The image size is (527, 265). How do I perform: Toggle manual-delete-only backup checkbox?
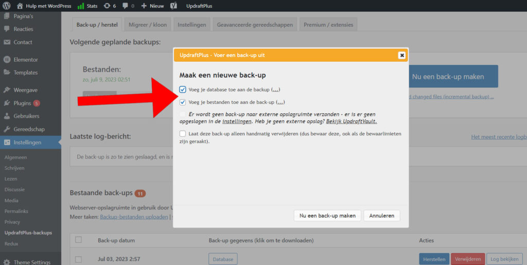pyautogui.click(x=183, y=134)
